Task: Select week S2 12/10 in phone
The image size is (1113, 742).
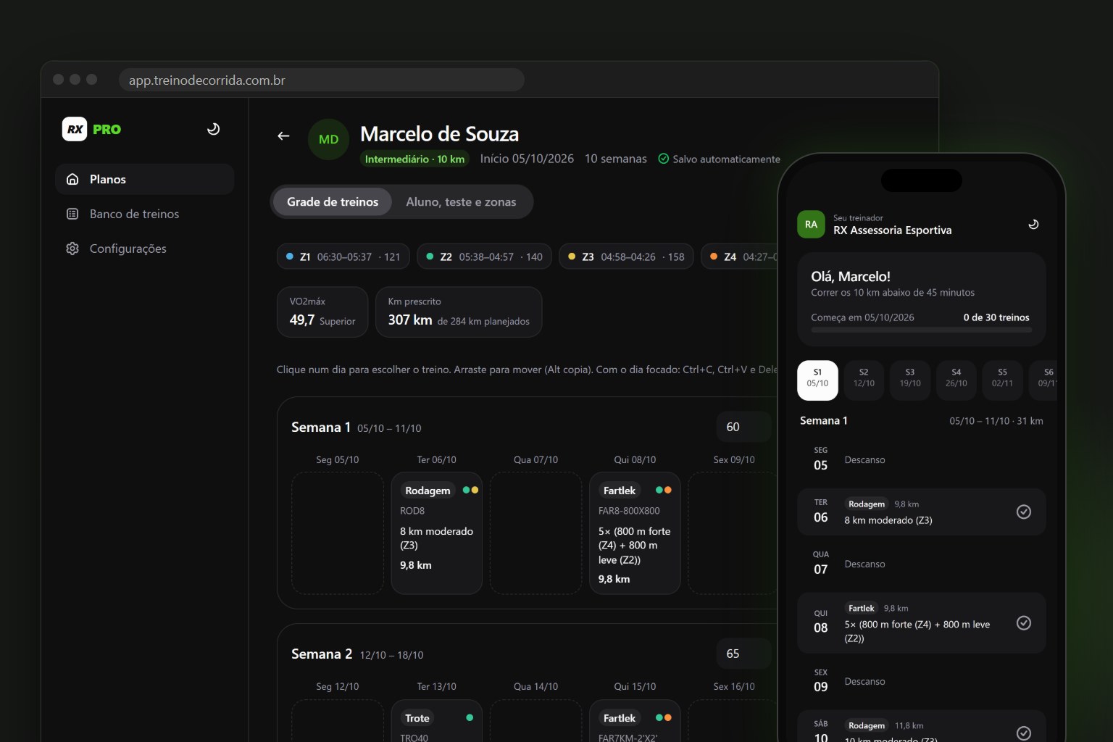Action: (x=864, y=380)
